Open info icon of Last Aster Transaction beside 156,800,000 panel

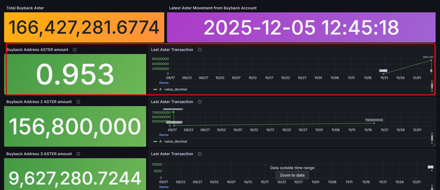(x=199, y=102)
